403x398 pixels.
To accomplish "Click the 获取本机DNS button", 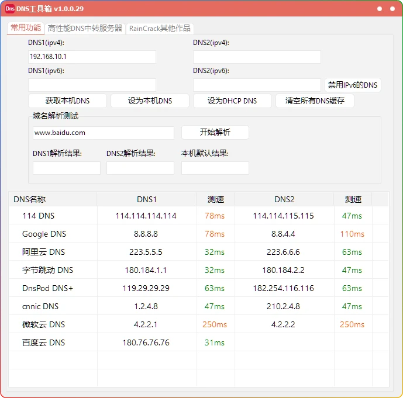I will 67,101.
